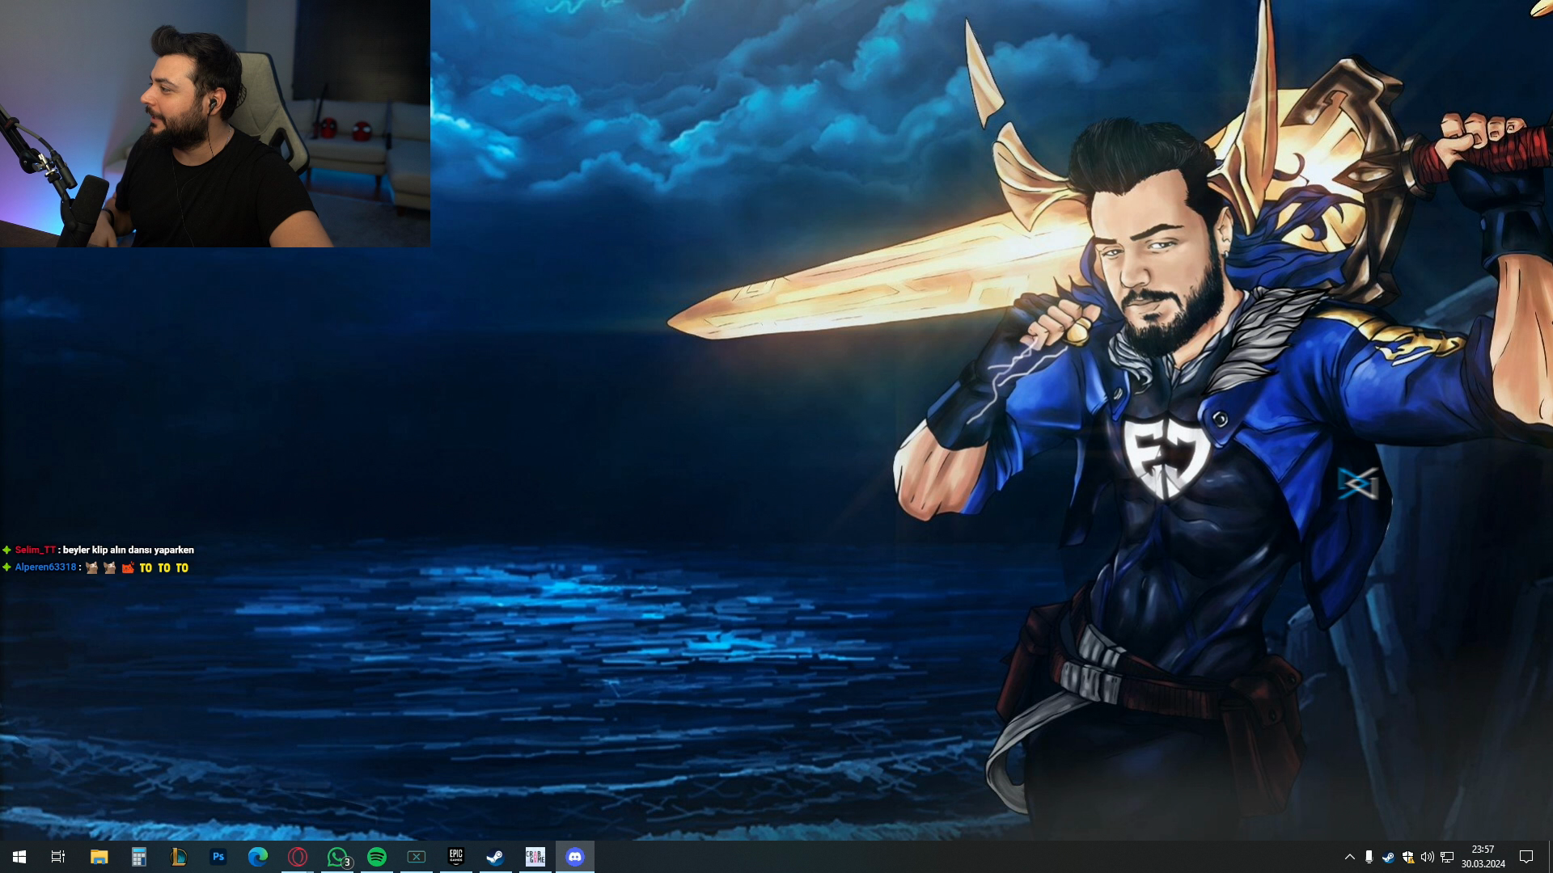Open Task View from the taskbar

click(58, 857)
